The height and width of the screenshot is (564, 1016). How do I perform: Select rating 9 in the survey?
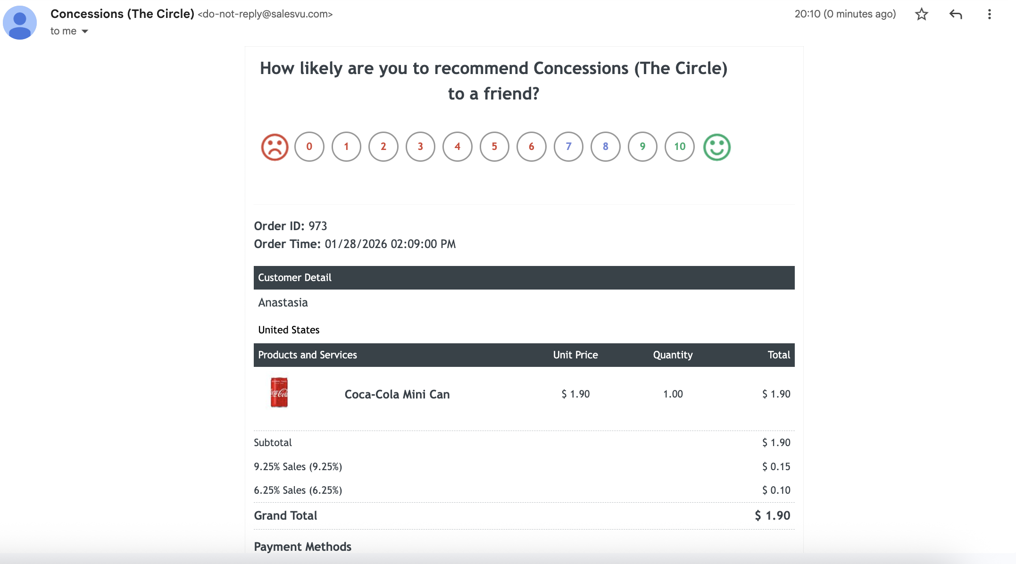(x=642, y=147)
